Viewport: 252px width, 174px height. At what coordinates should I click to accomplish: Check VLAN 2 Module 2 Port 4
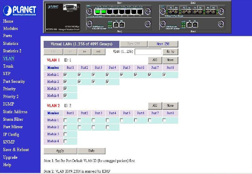coord(107,127)
